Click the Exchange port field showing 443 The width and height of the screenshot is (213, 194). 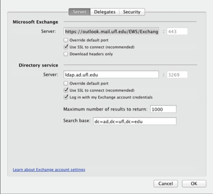[177, 31]
